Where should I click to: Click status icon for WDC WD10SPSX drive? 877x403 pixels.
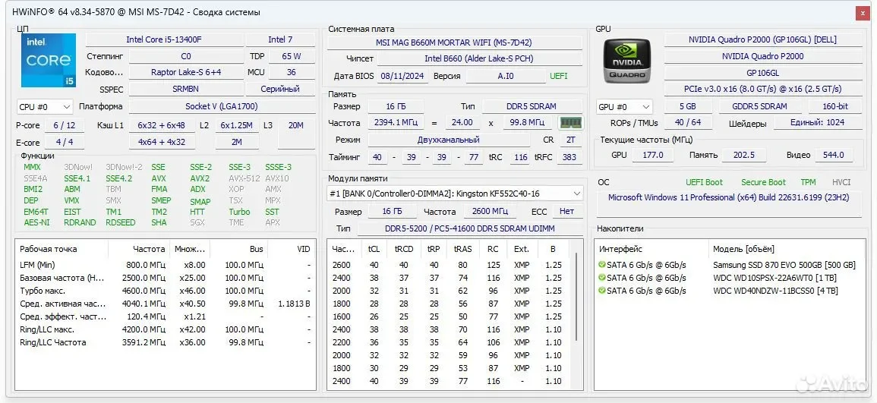(x=602, y=278)
